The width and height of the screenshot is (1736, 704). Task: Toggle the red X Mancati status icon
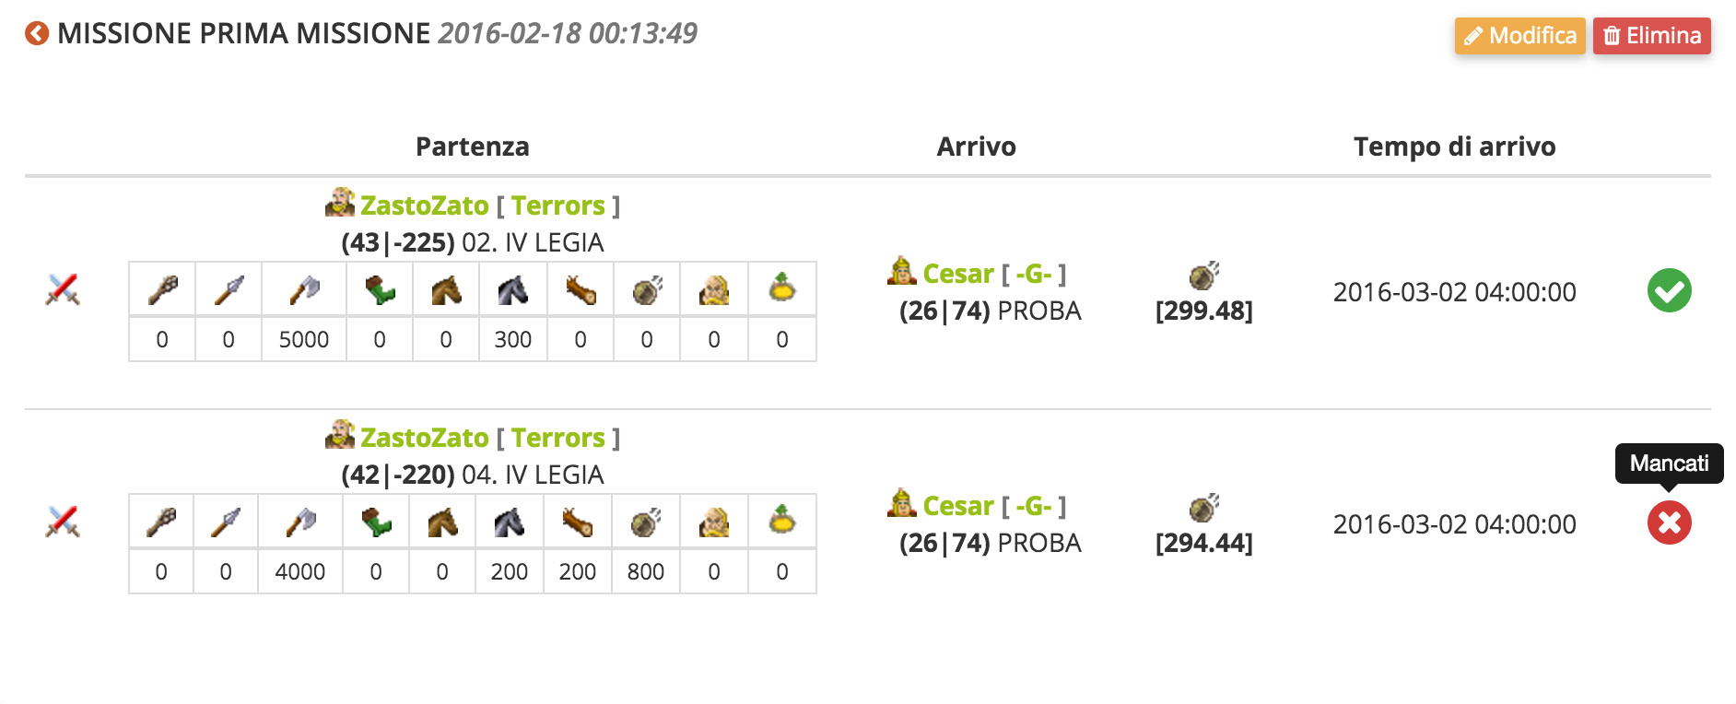[x=1669, y=523]
